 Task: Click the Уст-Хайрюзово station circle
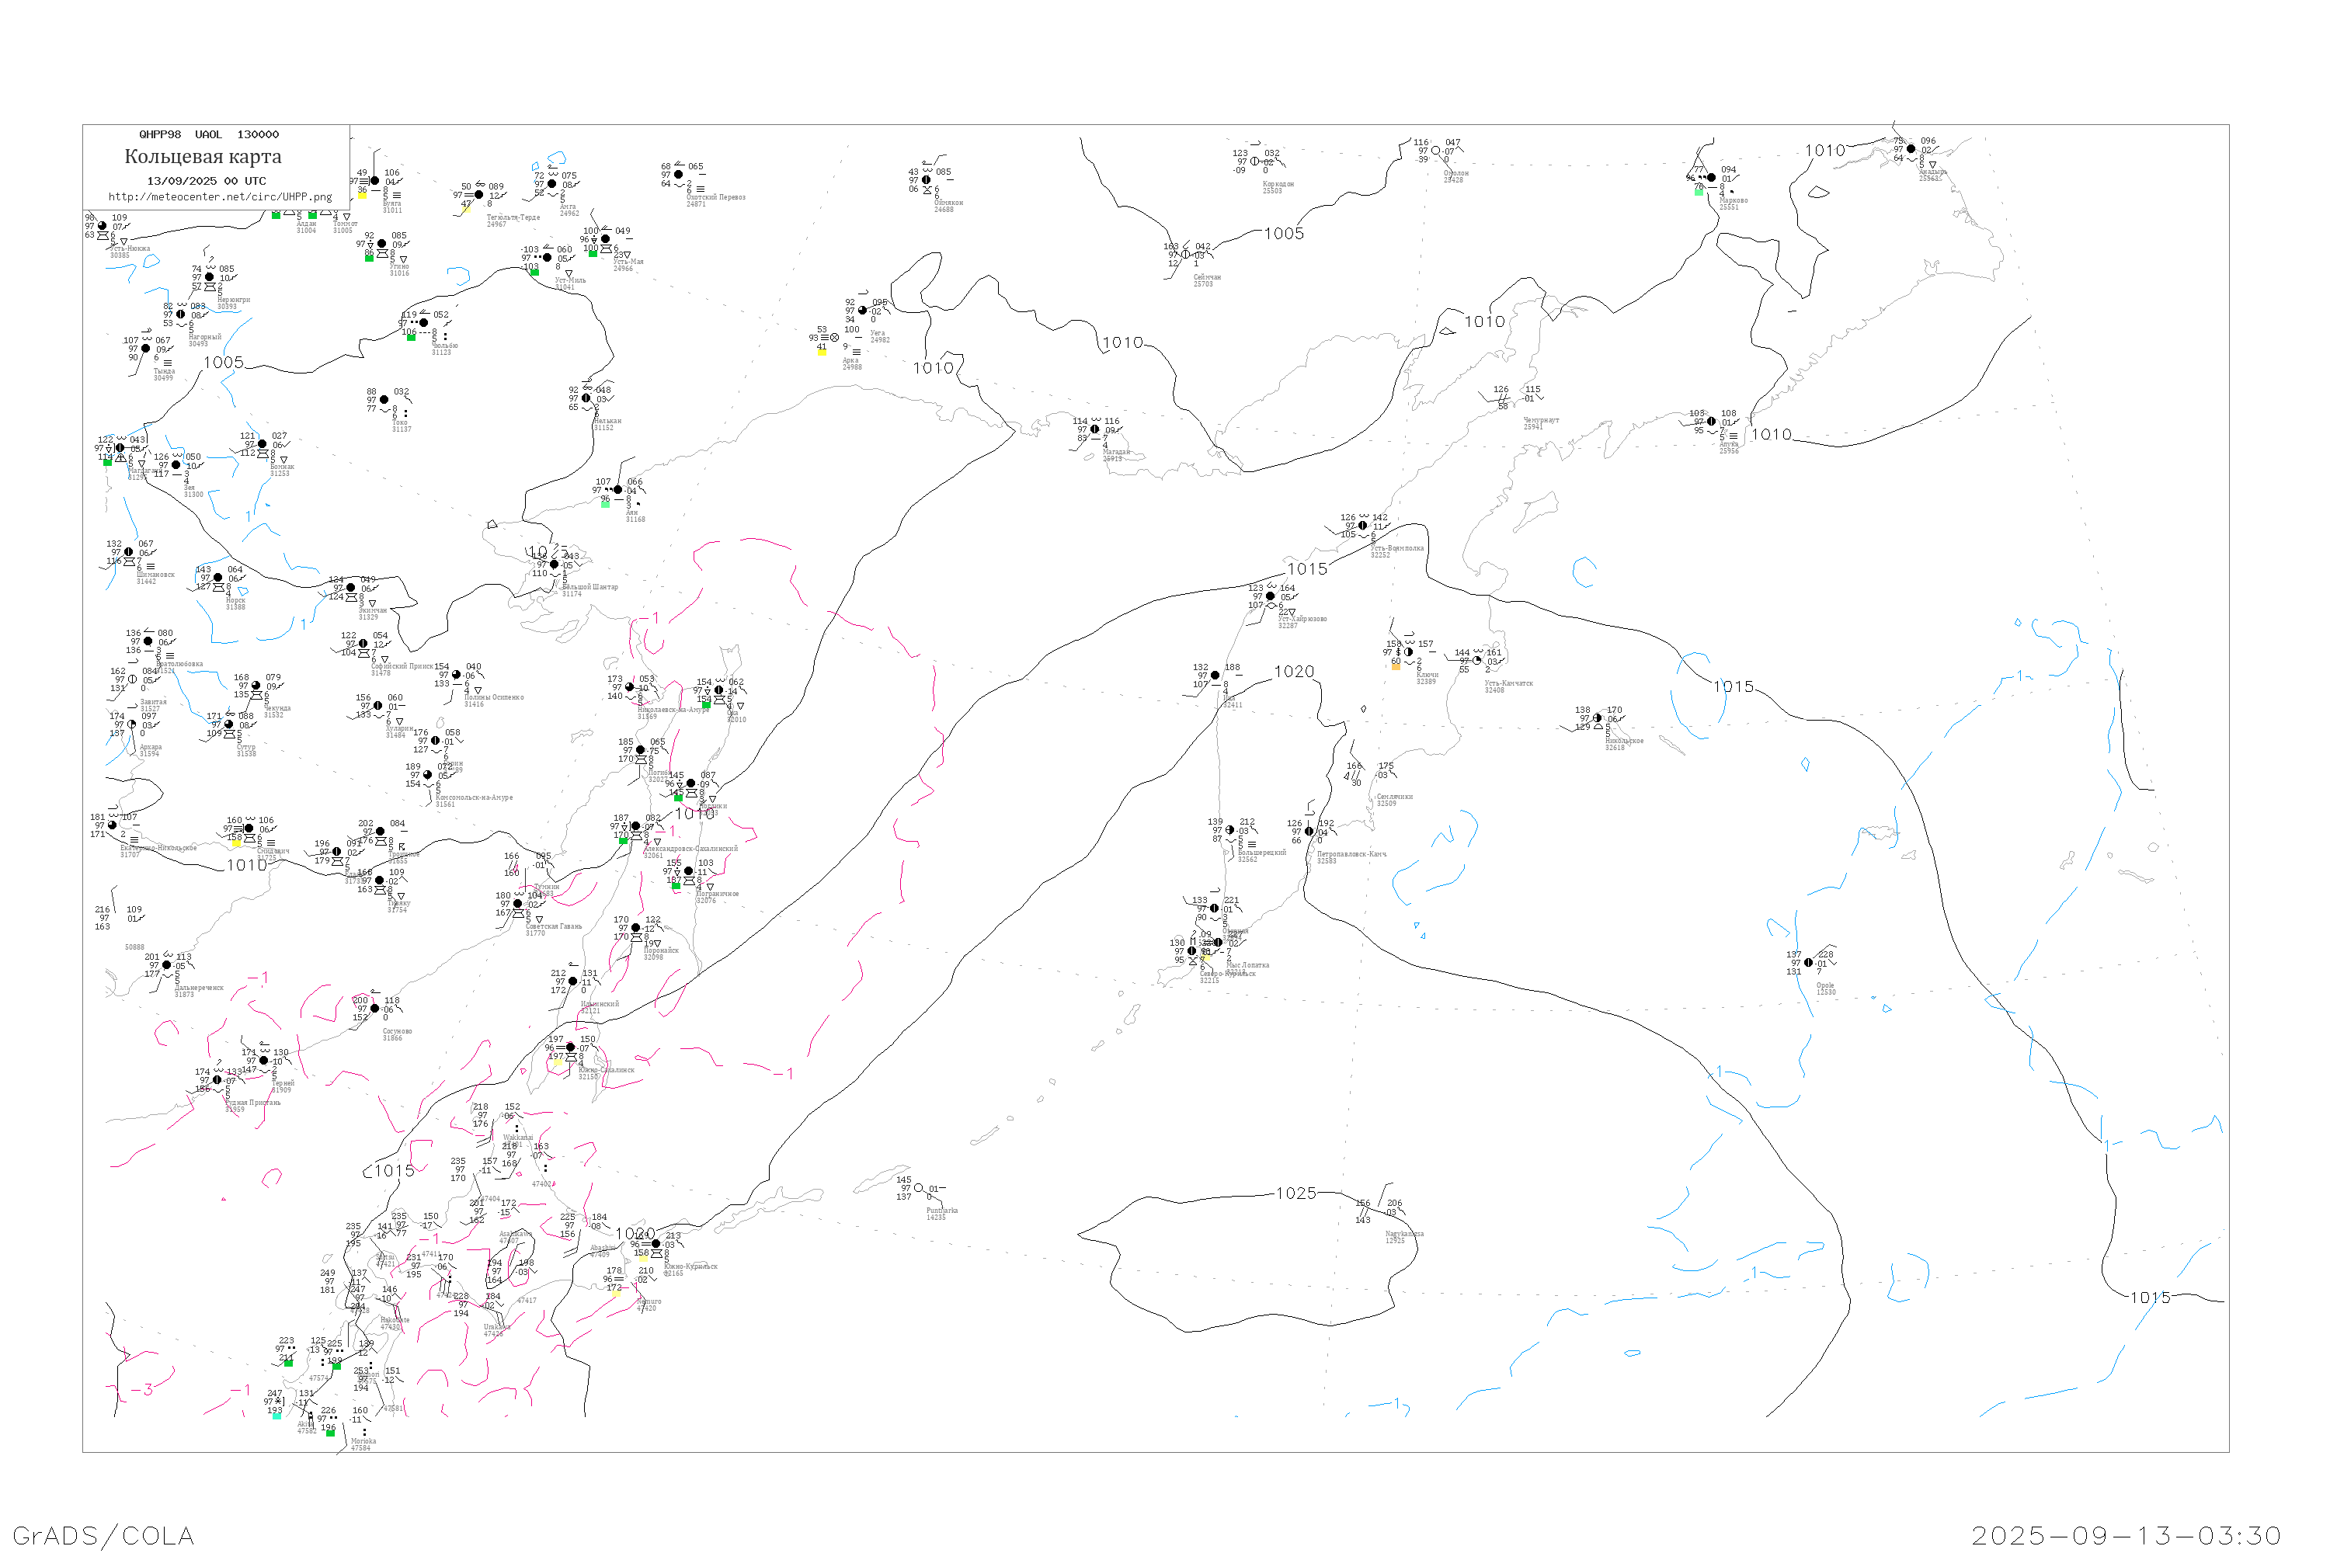1270,596
